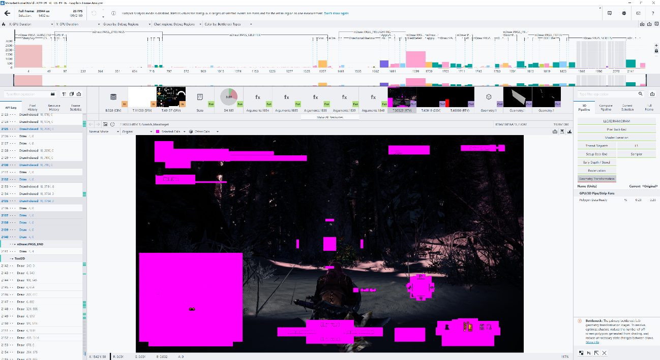Click the export icon above API log tabs
This screenshot has width=660, height=360.
point(79,94)
